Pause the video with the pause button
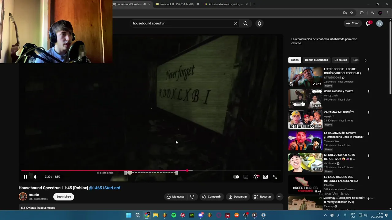The width and height of the screenshot is (392, 220). tap(25, 177)
